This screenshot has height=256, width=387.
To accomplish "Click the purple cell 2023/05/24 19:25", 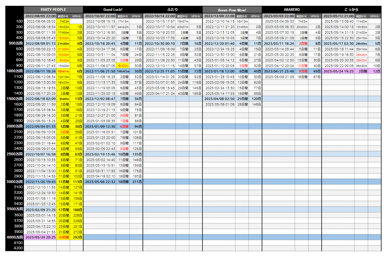I will click(x=338, y=71).
